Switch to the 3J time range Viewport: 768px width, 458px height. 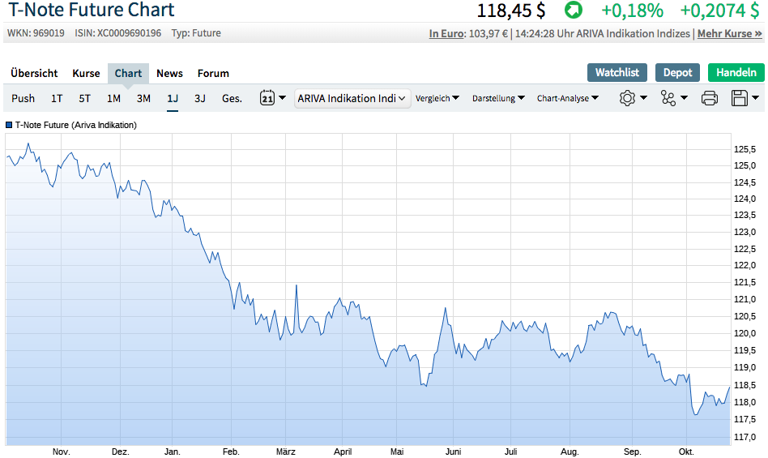199,98
